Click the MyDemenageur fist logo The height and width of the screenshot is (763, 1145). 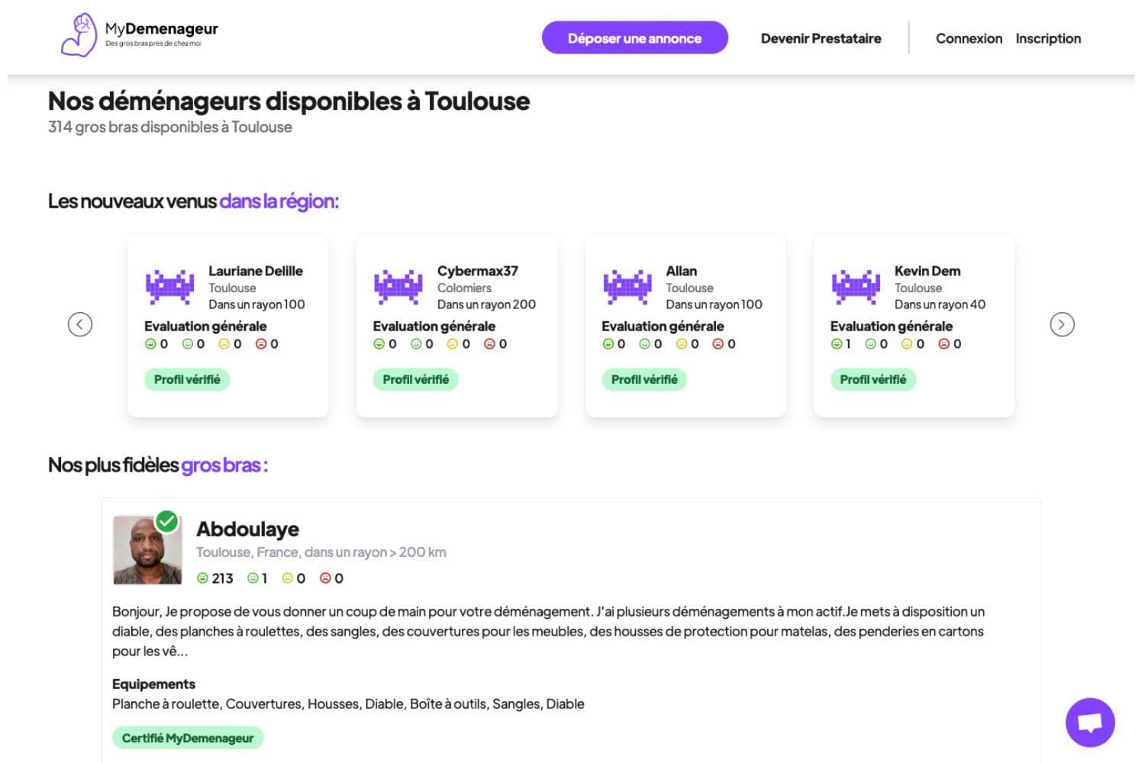coord(79,35)
